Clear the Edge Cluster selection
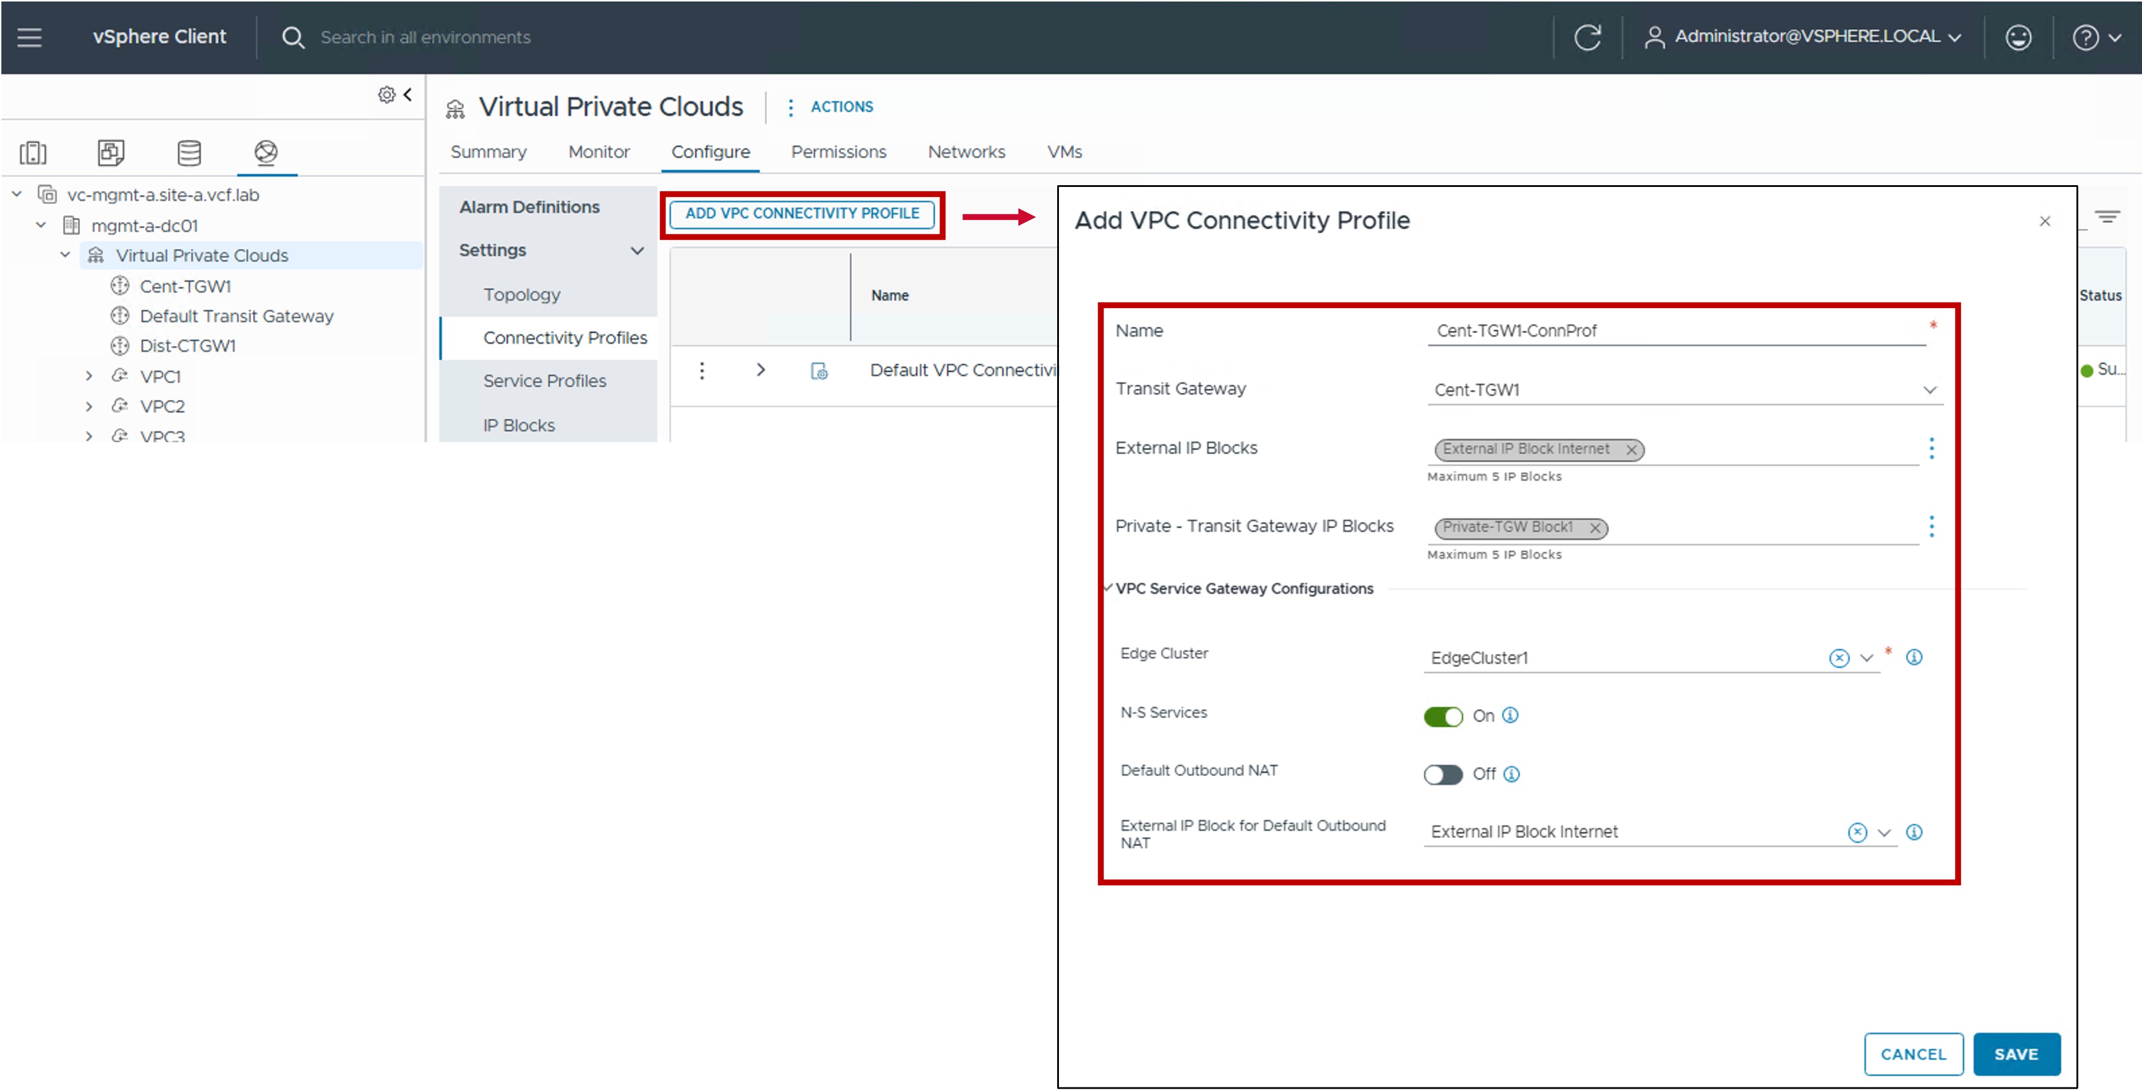This screenshot has width=2142, height=1091. (x=1839, y=658)
